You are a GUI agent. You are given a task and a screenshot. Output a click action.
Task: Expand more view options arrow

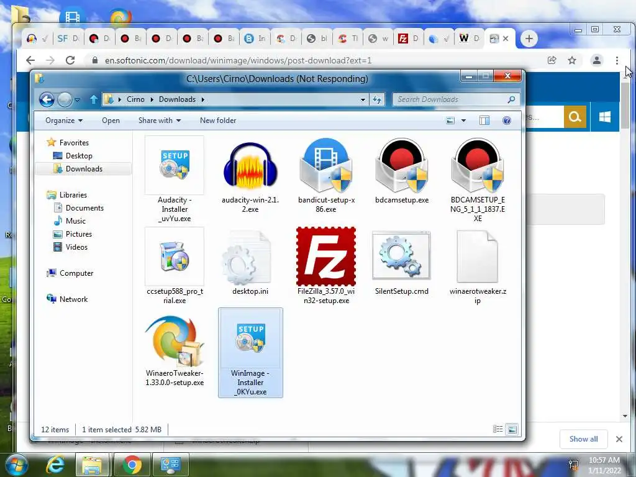463,120
